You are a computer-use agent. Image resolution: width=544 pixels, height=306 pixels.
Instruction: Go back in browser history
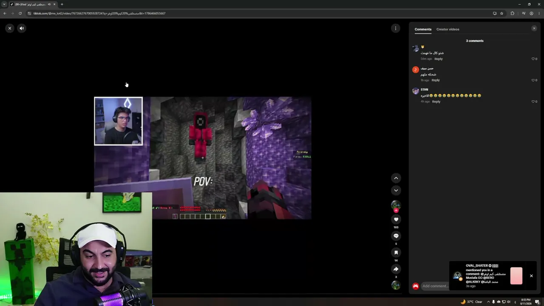[5, 13]
